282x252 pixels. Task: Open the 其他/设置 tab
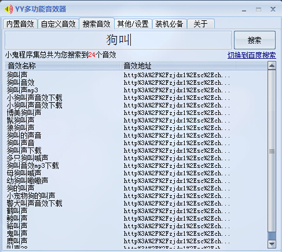coord(133,24)
